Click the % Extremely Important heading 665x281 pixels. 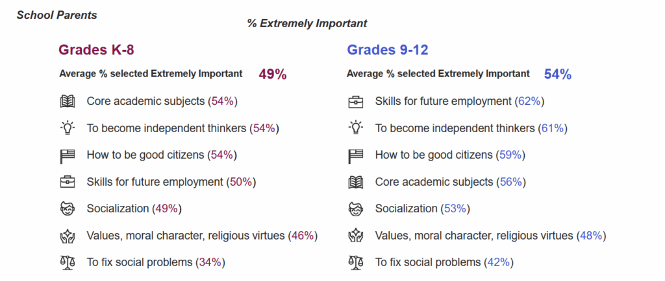[307, 23]
